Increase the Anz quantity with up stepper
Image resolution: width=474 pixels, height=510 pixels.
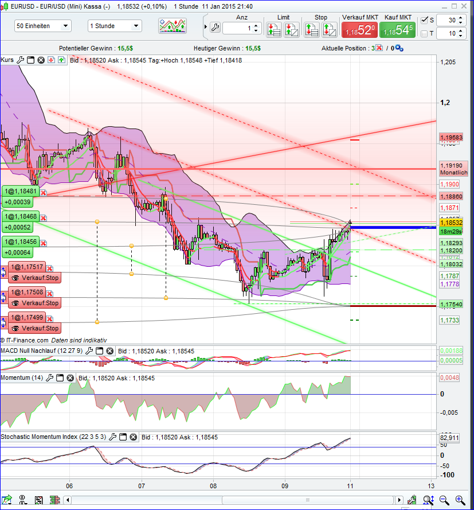click(256, 26)
